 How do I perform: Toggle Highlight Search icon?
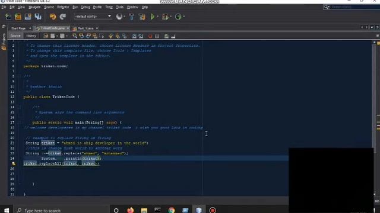95,36
